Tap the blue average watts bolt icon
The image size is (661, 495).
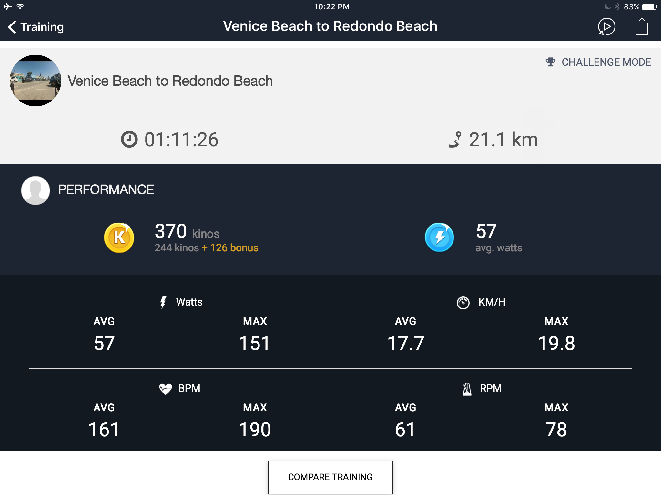pyautogui.click(x=439, y=238)
